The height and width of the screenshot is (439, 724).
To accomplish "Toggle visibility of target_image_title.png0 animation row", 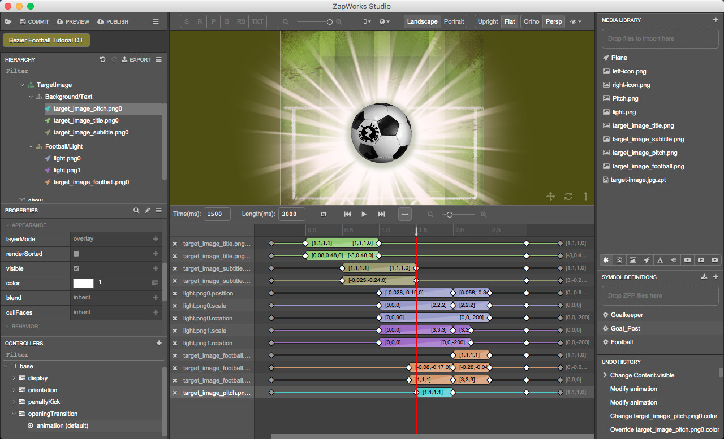I will coord(175,243).
